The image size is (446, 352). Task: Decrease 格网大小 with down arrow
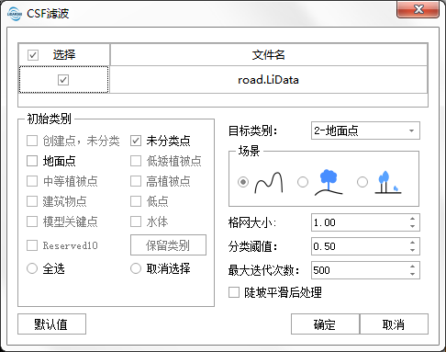point(413,226)
